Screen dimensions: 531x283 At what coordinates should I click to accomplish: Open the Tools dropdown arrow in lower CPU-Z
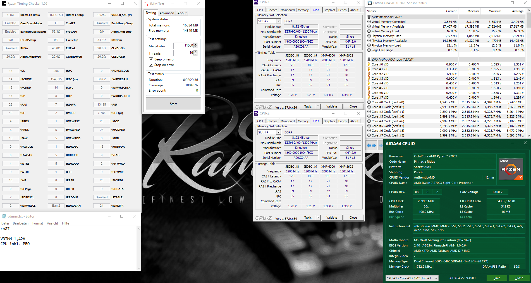tap(318, 218)
